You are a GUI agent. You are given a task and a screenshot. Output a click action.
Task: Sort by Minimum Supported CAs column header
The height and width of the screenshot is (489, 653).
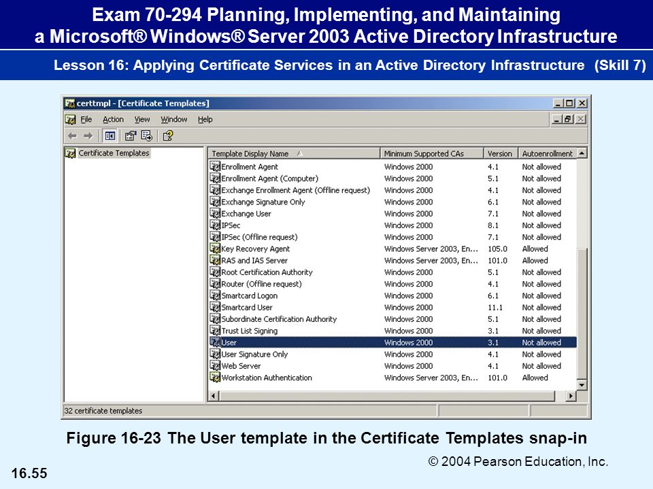[432, 153]
